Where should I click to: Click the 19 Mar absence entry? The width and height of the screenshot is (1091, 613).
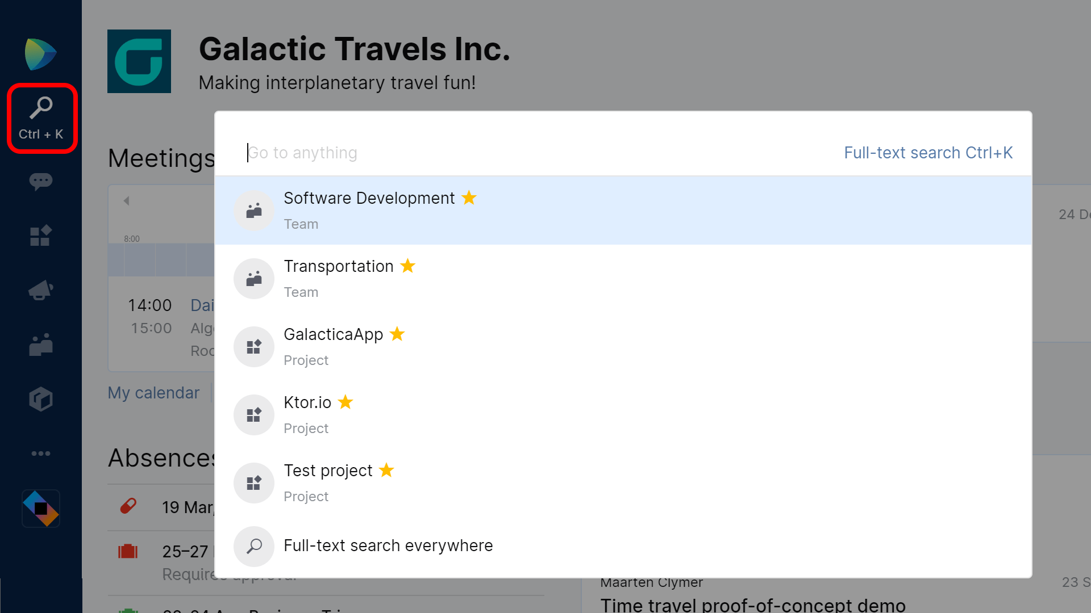click(x=188, y=507)
